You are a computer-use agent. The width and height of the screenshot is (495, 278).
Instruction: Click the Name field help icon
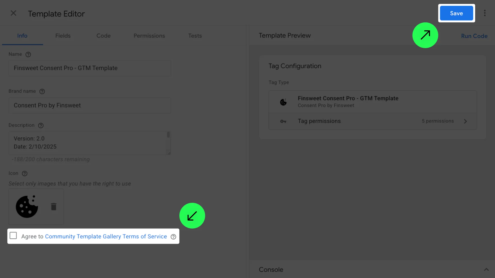[x=28, y=55]
